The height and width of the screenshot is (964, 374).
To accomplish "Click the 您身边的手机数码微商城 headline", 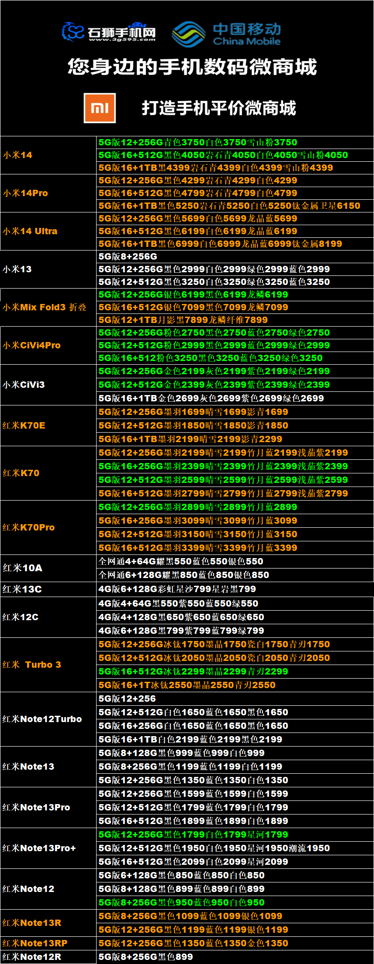I will click(x=192, y=67).
